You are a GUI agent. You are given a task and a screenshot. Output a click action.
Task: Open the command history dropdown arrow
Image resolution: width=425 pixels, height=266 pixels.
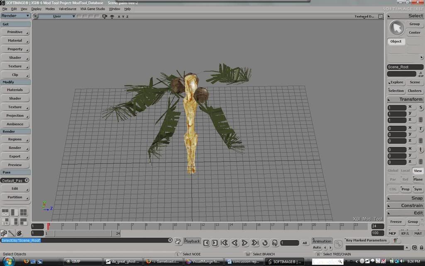pos(170,240)
